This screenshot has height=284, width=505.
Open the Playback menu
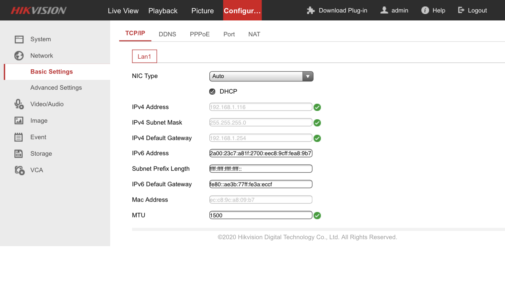tap(163, 11)
